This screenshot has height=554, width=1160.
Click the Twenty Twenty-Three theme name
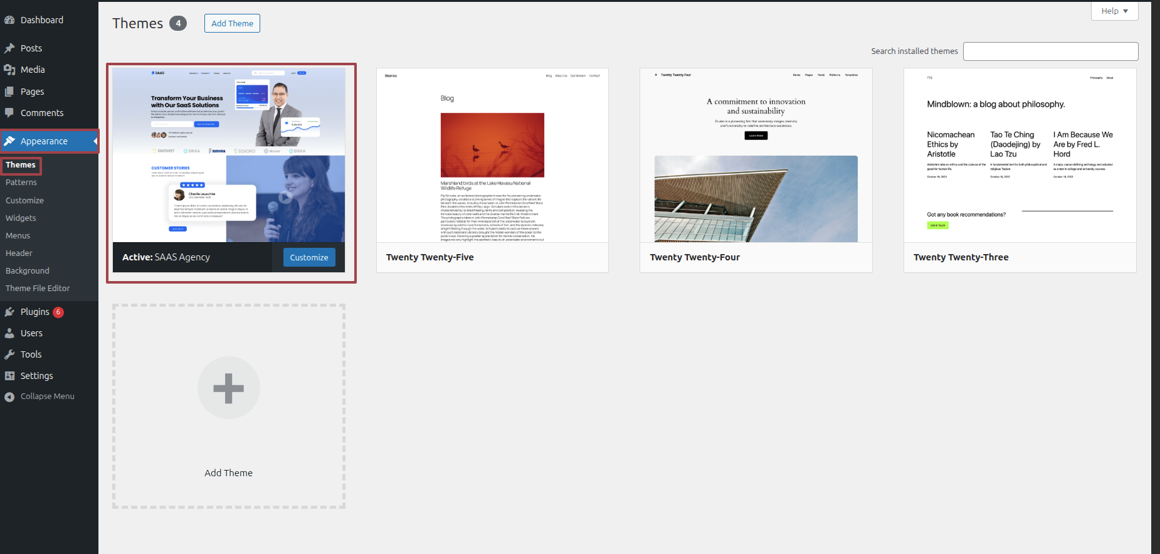click(x=961, y=257)
